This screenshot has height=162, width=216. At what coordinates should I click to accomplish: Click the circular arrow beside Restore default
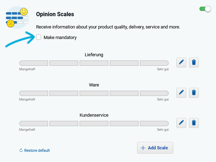(21, 150)
